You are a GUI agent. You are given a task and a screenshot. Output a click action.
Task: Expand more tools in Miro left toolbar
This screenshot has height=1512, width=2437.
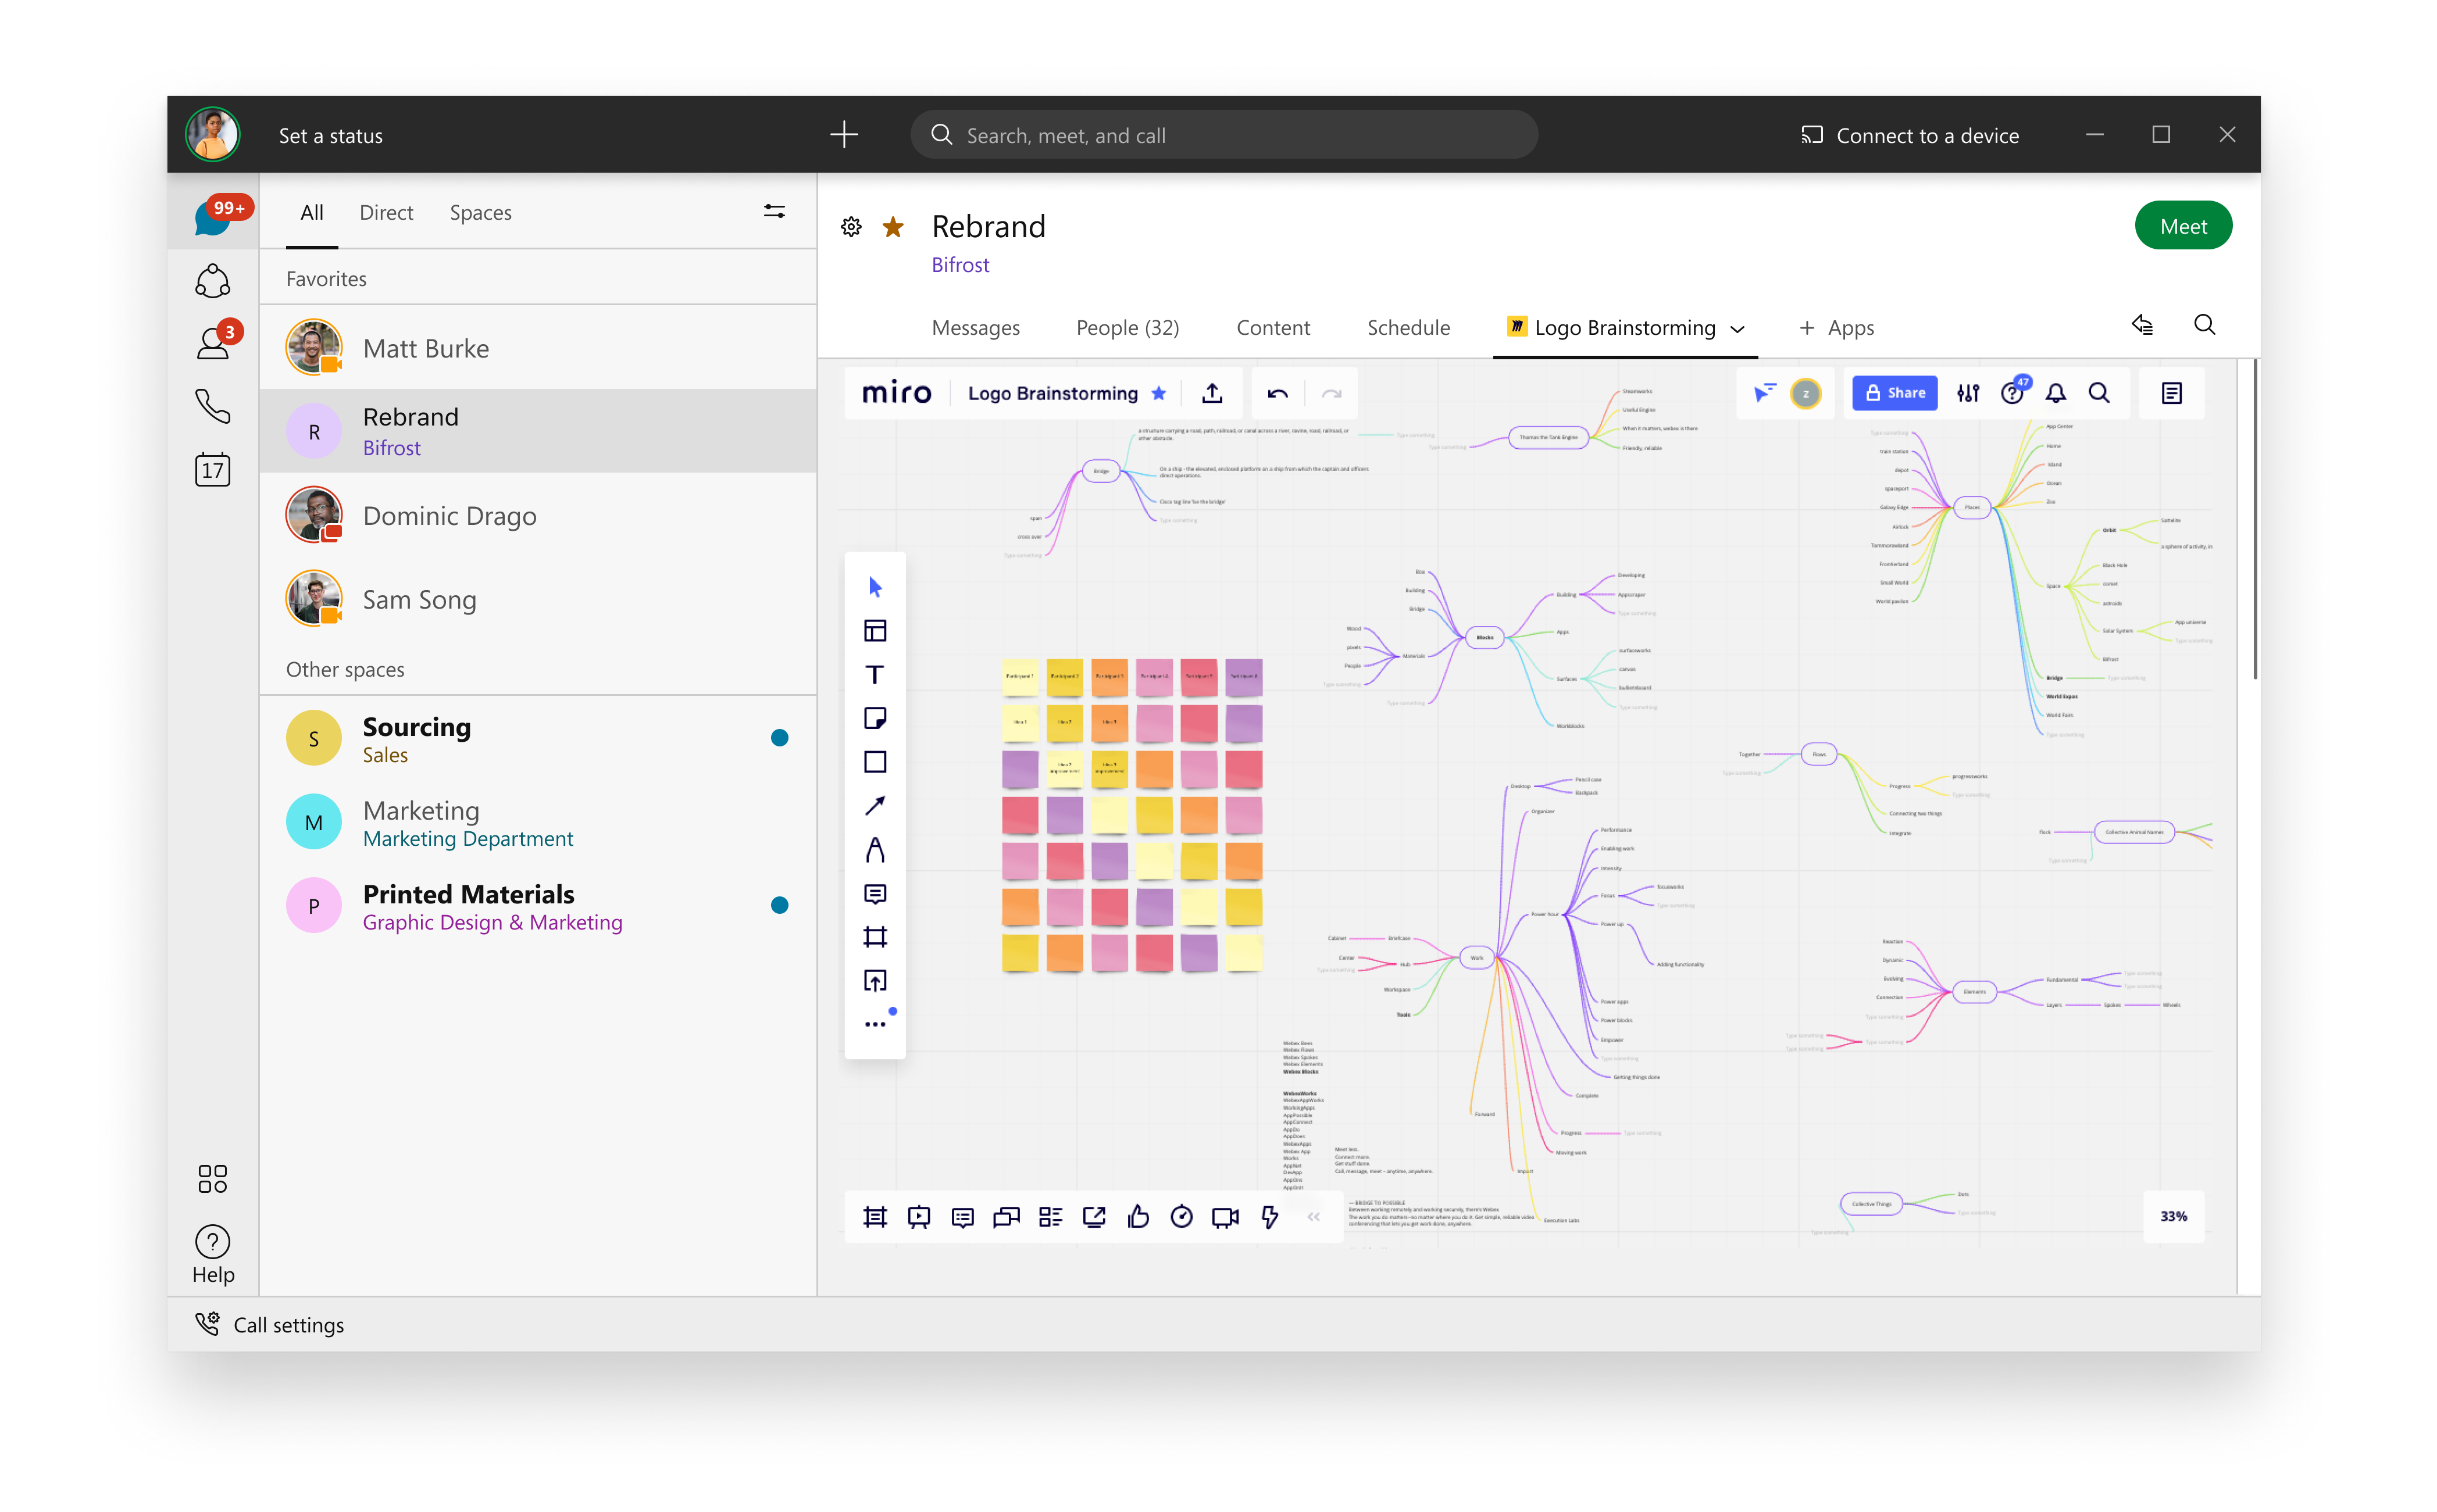(x=874, y=1024)
